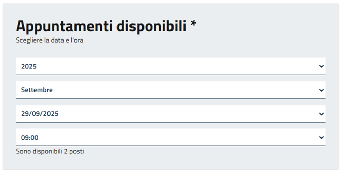This screenshot has height=170, width=343.
Task: Click the selected year text "2025"
Action: tap(29, 67)
